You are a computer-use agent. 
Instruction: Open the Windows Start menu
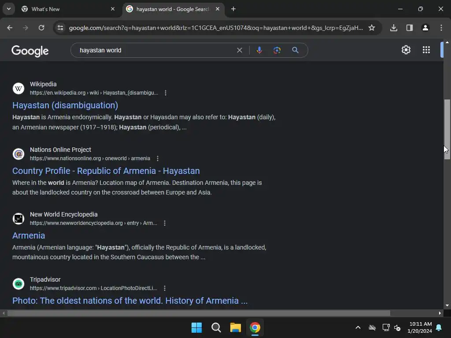coord(196,327)
